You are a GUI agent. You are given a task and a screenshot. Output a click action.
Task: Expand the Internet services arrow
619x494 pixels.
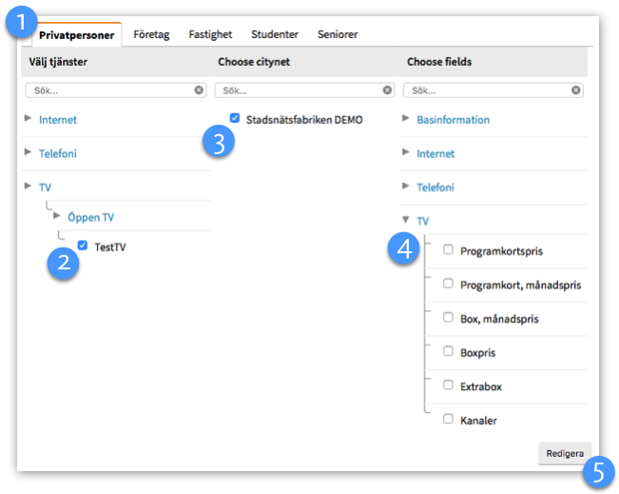[x=28, y=120]
